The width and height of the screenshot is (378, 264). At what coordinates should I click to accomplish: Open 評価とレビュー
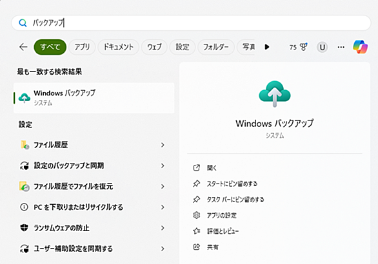[223, 231]
